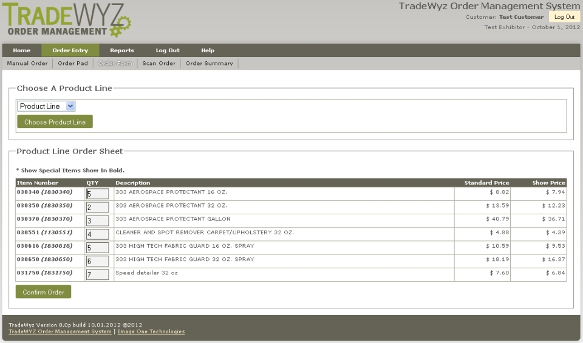Image resolution: width=583 pixels, height=343 pixels.
Task: Open the Help menu item
Action: click(x=208, y=50)
